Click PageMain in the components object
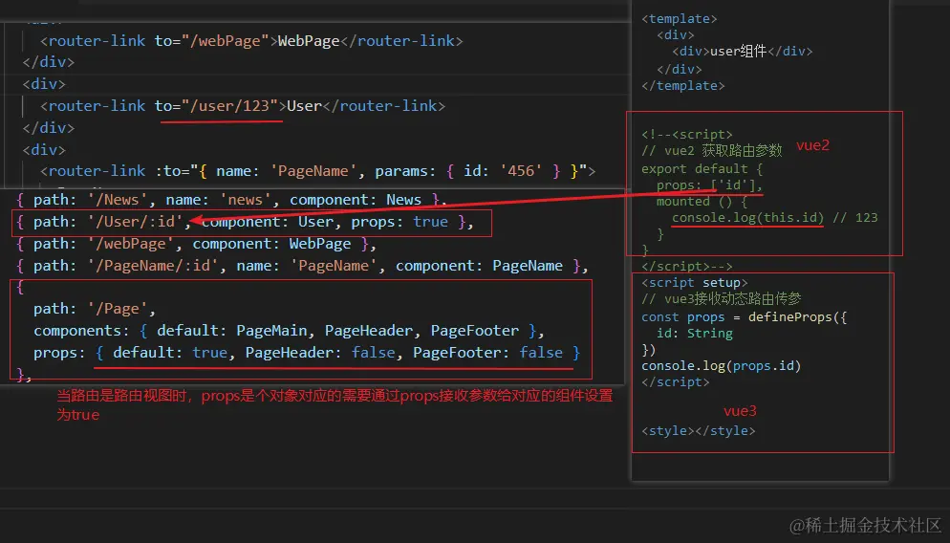Viewport: 950px width, 543px height. point(271,331)
